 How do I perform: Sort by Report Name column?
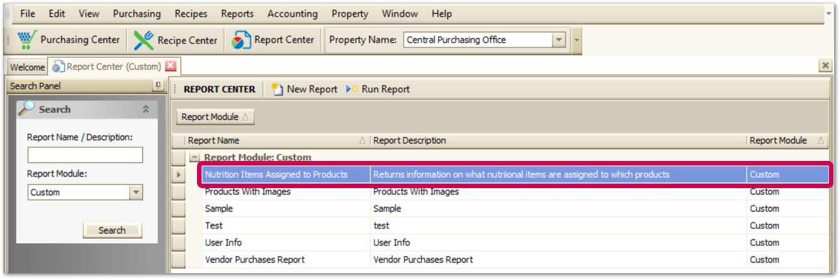tap(276, 140)
